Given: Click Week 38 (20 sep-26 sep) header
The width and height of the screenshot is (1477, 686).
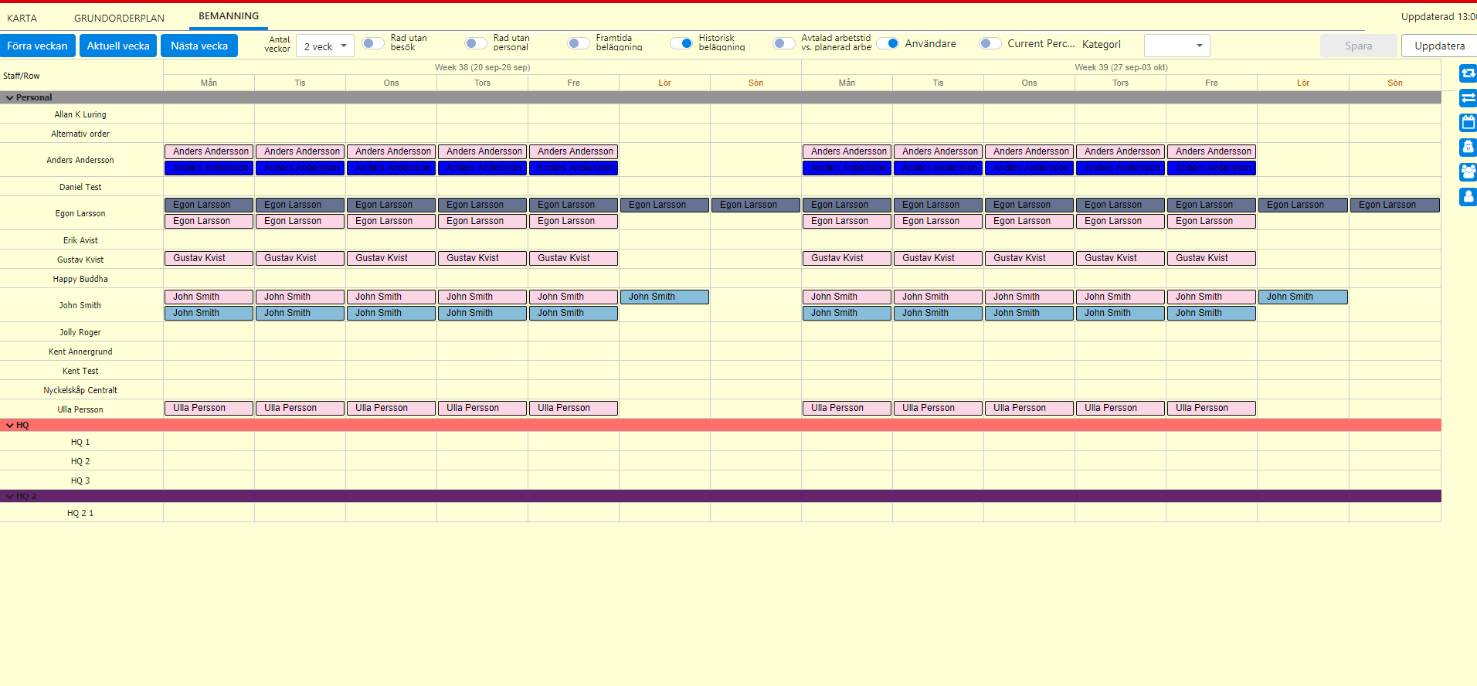Looking at the screenshot, I should pos(482,67).
